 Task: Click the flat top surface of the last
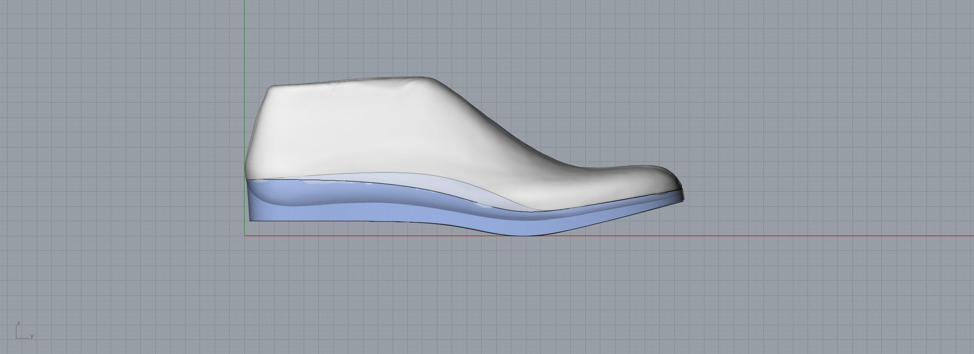click(354, 82)
